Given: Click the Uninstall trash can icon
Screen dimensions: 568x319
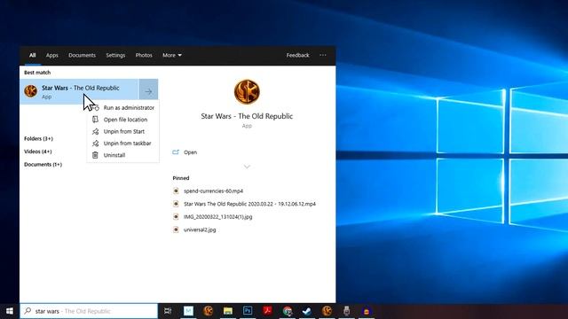Looking at the screenshot, I should tap(95, 155).
